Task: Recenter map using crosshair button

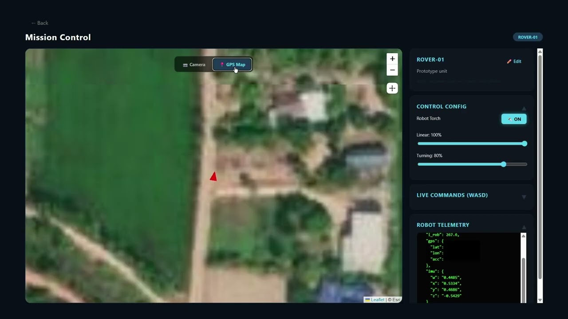Action: click(392, 88)
